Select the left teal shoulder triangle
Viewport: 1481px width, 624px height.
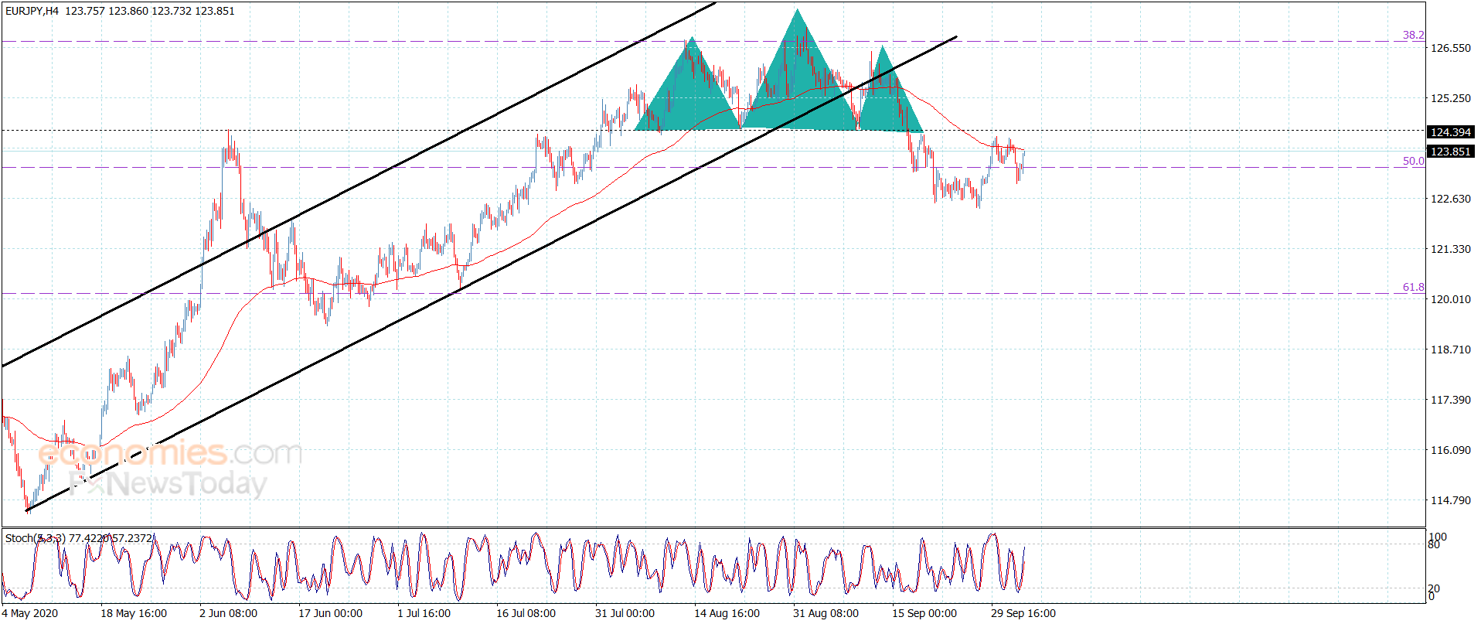tap(690, 97)
